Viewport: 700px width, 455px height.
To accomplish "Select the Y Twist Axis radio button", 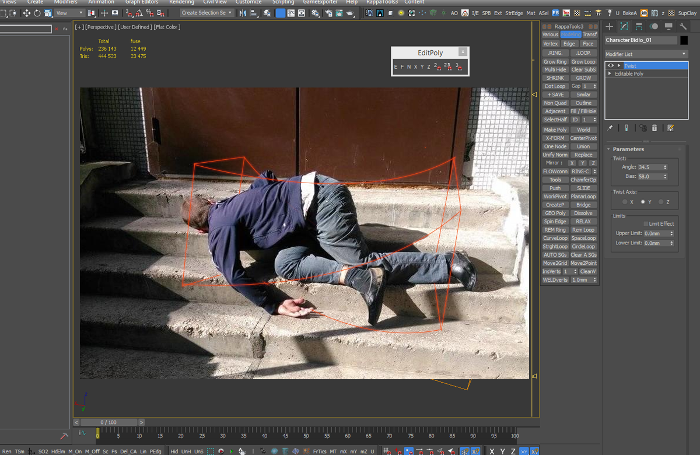I will [643, 202].
